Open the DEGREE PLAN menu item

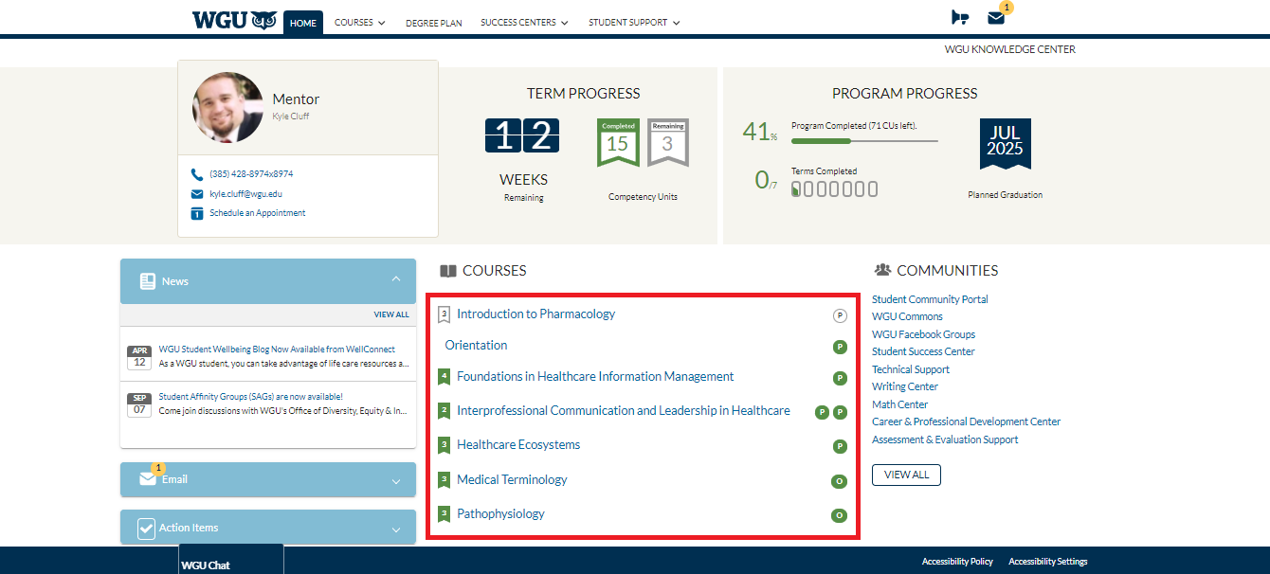pos(434,23)
